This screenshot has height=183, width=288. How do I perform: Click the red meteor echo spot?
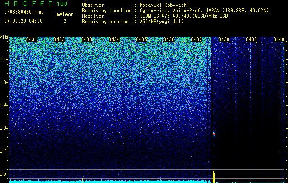[x=214, y=134]
